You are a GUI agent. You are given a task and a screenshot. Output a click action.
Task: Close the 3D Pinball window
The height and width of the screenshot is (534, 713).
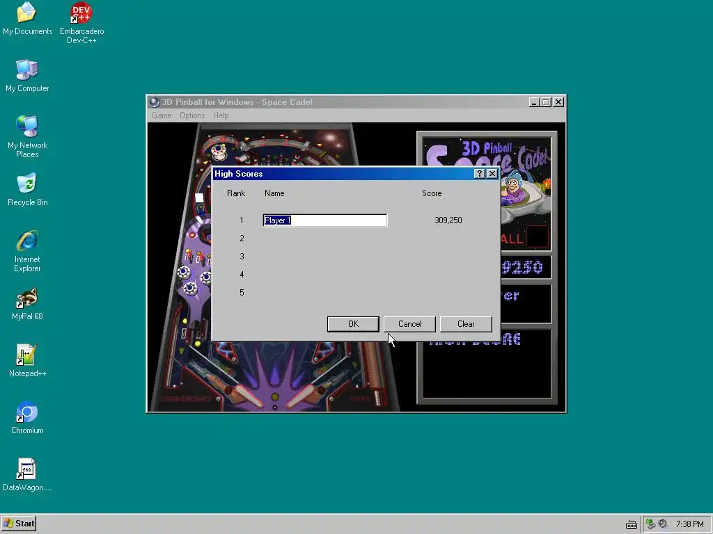point(559,102)
